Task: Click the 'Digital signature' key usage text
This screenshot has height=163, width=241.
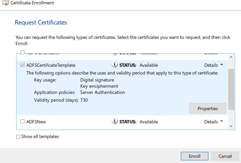Action: click(x=97, y=80)
